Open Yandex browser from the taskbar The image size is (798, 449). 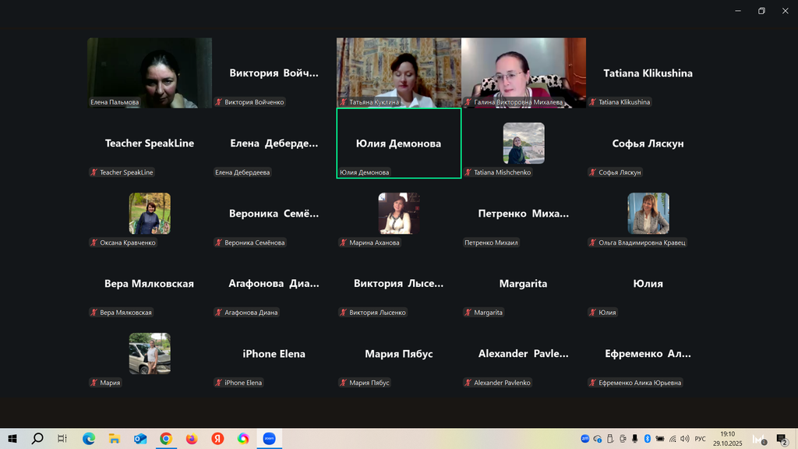point(218,439)
